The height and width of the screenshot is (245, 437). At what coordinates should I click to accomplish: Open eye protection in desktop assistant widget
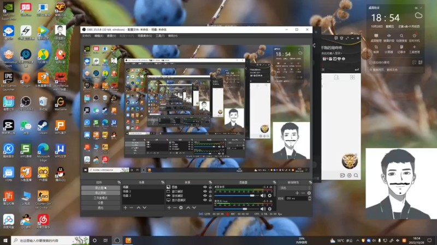pyautogui.click(x=389, y=38)
